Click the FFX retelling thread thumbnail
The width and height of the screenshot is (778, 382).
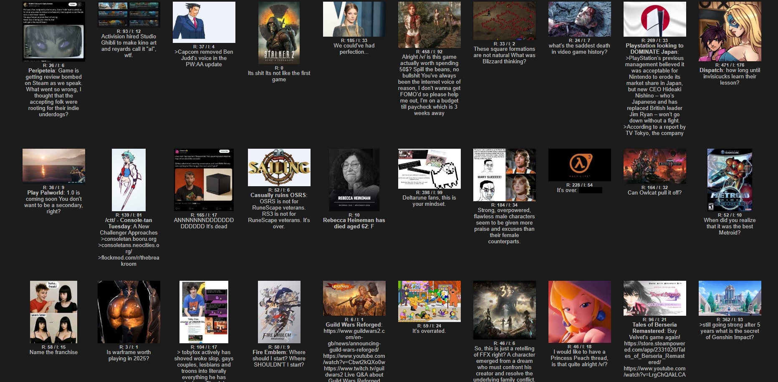coord(505,310)
